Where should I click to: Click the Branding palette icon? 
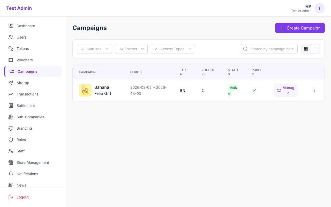pyautogui.click(x=11, y=128)
